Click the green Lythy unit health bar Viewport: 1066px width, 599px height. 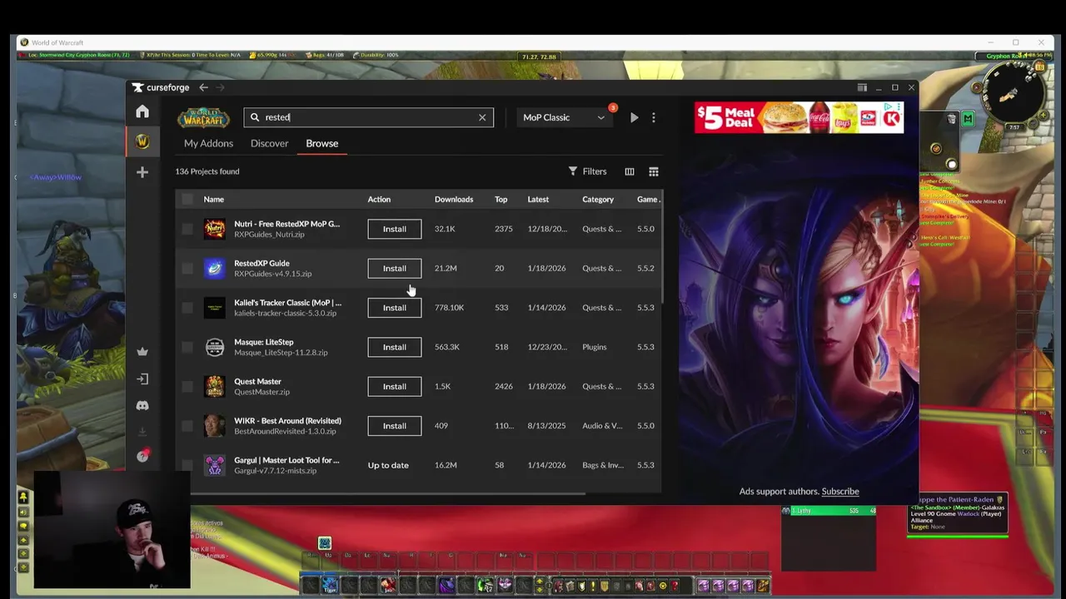tap(829, 510)
